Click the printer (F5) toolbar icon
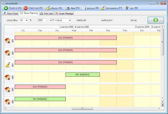The image size is (168, 114). (x=68, y=8)
